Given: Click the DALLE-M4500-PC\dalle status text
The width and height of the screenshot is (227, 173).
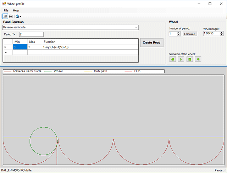Looking at the screenshot, I should tap(16, 170).
